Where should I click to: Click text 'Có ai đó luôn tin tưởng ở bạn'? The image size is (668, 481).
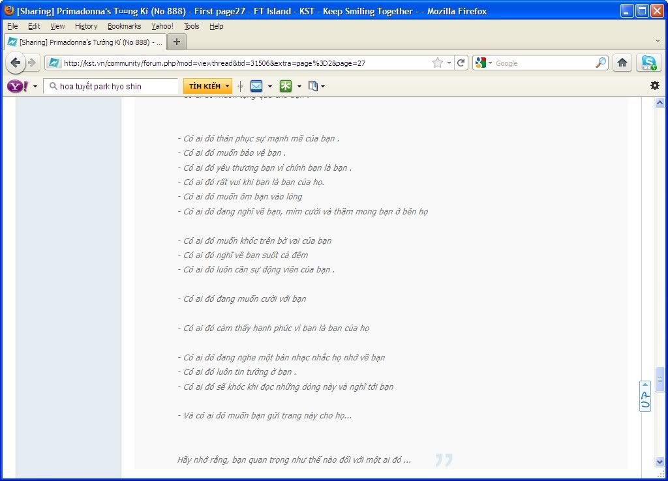pos(237,372)
